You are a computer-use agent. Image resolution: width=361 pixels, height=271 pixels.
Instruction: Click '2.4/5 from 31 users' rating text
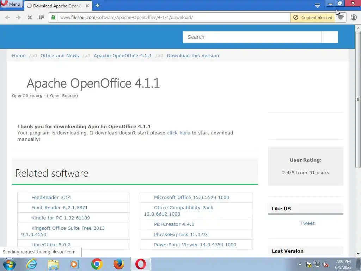point(306,173)
